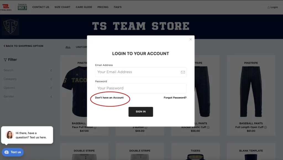Click the Your Password input field
The height and width of the screenshot is (160, 283).
coord(141,88)
